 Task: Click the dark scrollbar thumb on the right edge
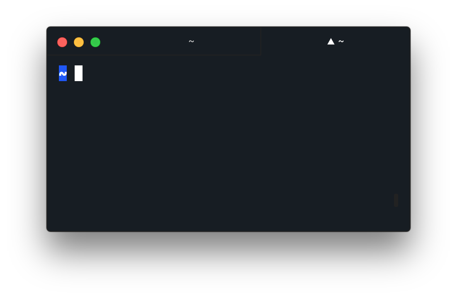tap(396, 200)
